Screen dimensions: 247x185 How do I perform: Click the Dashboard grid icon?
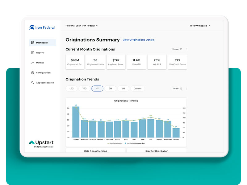33,43
